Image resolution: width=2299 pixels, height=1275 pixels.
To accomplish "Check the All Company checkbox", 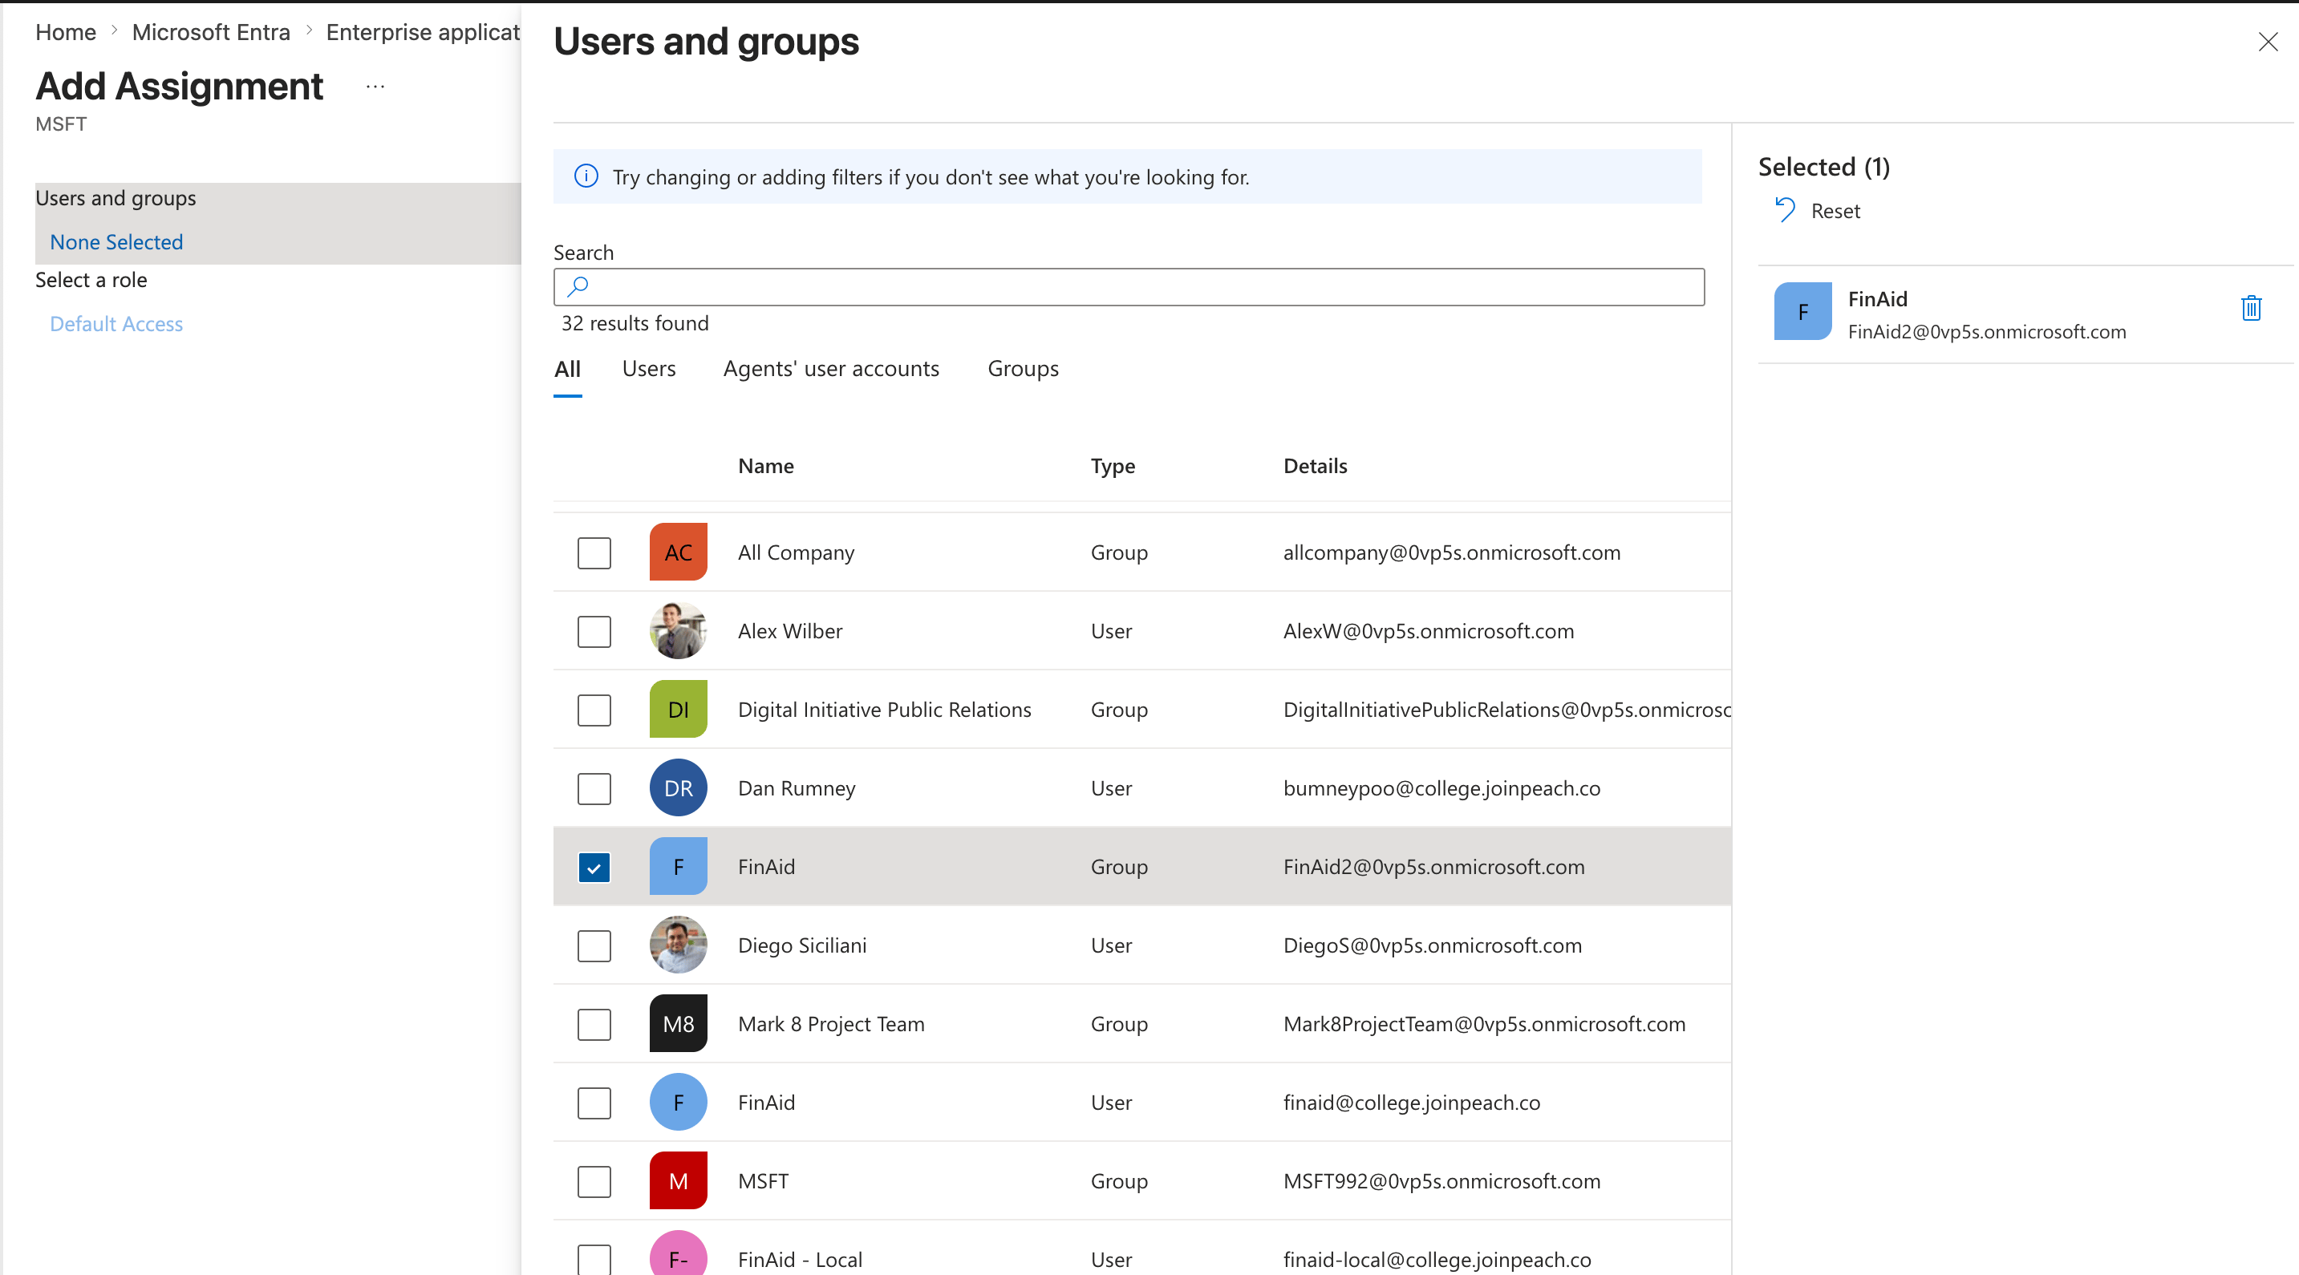I will click(x=594, y=553).
